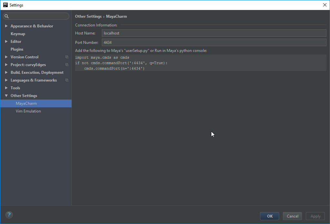
Task: Expand the Editor settings node
Action: tap(6, 42)
